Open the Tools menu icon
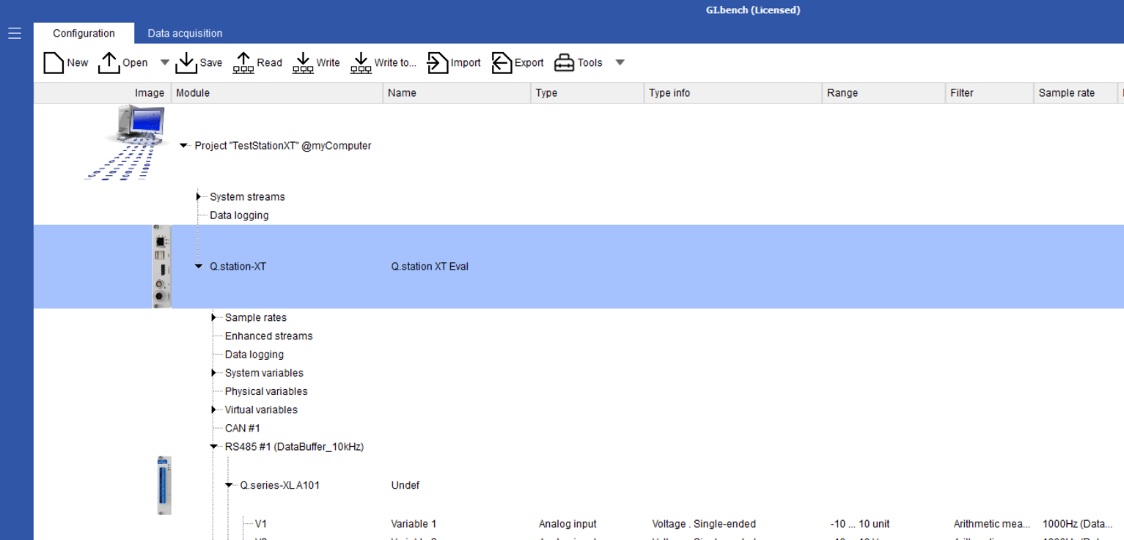 pyautogui.click(x=565, y=62)
